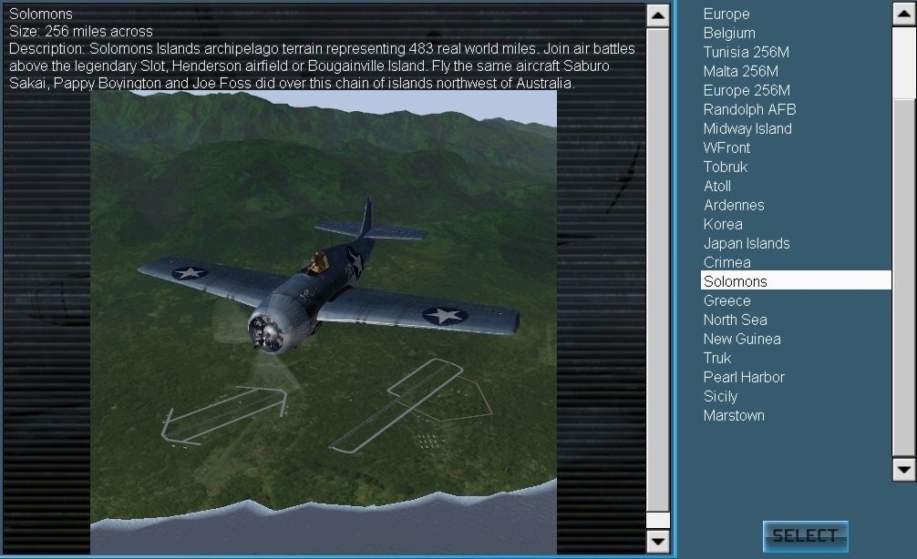Select the WFront terrain
This screenshot has width=917, height=559.
[726, 147]
